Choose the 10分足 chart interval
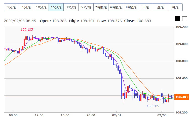Viewport: 192px width, 119px height. tap(41, 7)
